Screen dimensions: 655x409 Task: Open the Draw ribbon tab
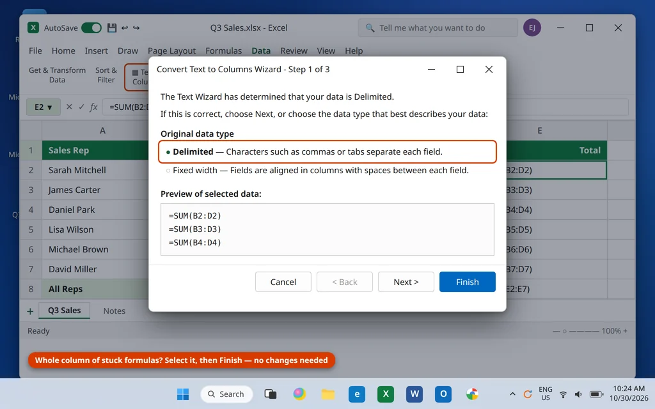point(127,50)
